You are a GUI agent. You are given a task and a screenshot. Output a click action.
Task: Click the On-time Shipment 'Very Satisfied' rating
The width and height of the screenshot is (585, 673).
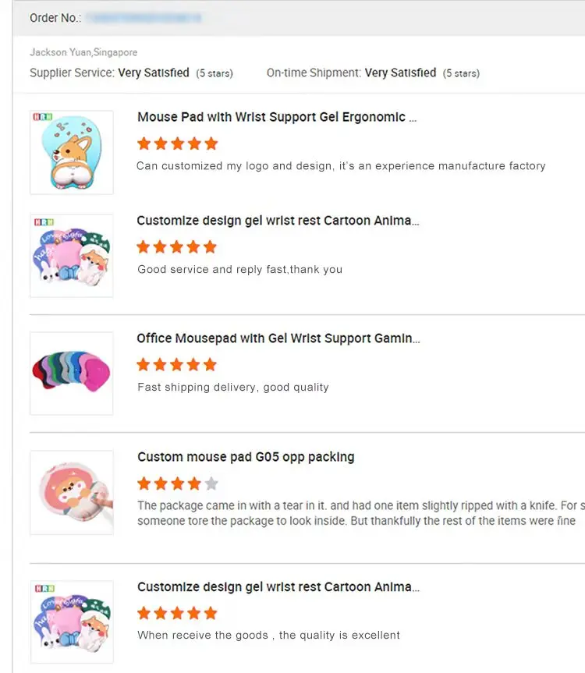400,73
